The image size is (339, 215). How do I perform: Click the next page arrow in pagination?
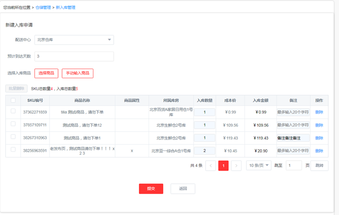(235, 166)
